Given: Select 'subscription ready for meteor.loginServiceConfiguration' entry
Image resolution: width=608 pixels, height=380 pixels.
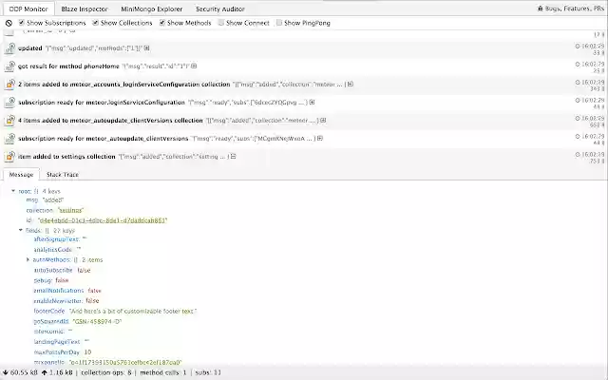Looking at the screenshot, I should click(304, 103).
